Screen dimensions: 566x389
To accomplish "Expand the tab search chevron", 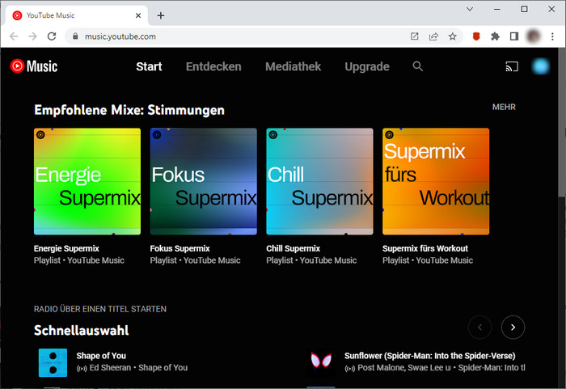I will [x=470, y=9].
